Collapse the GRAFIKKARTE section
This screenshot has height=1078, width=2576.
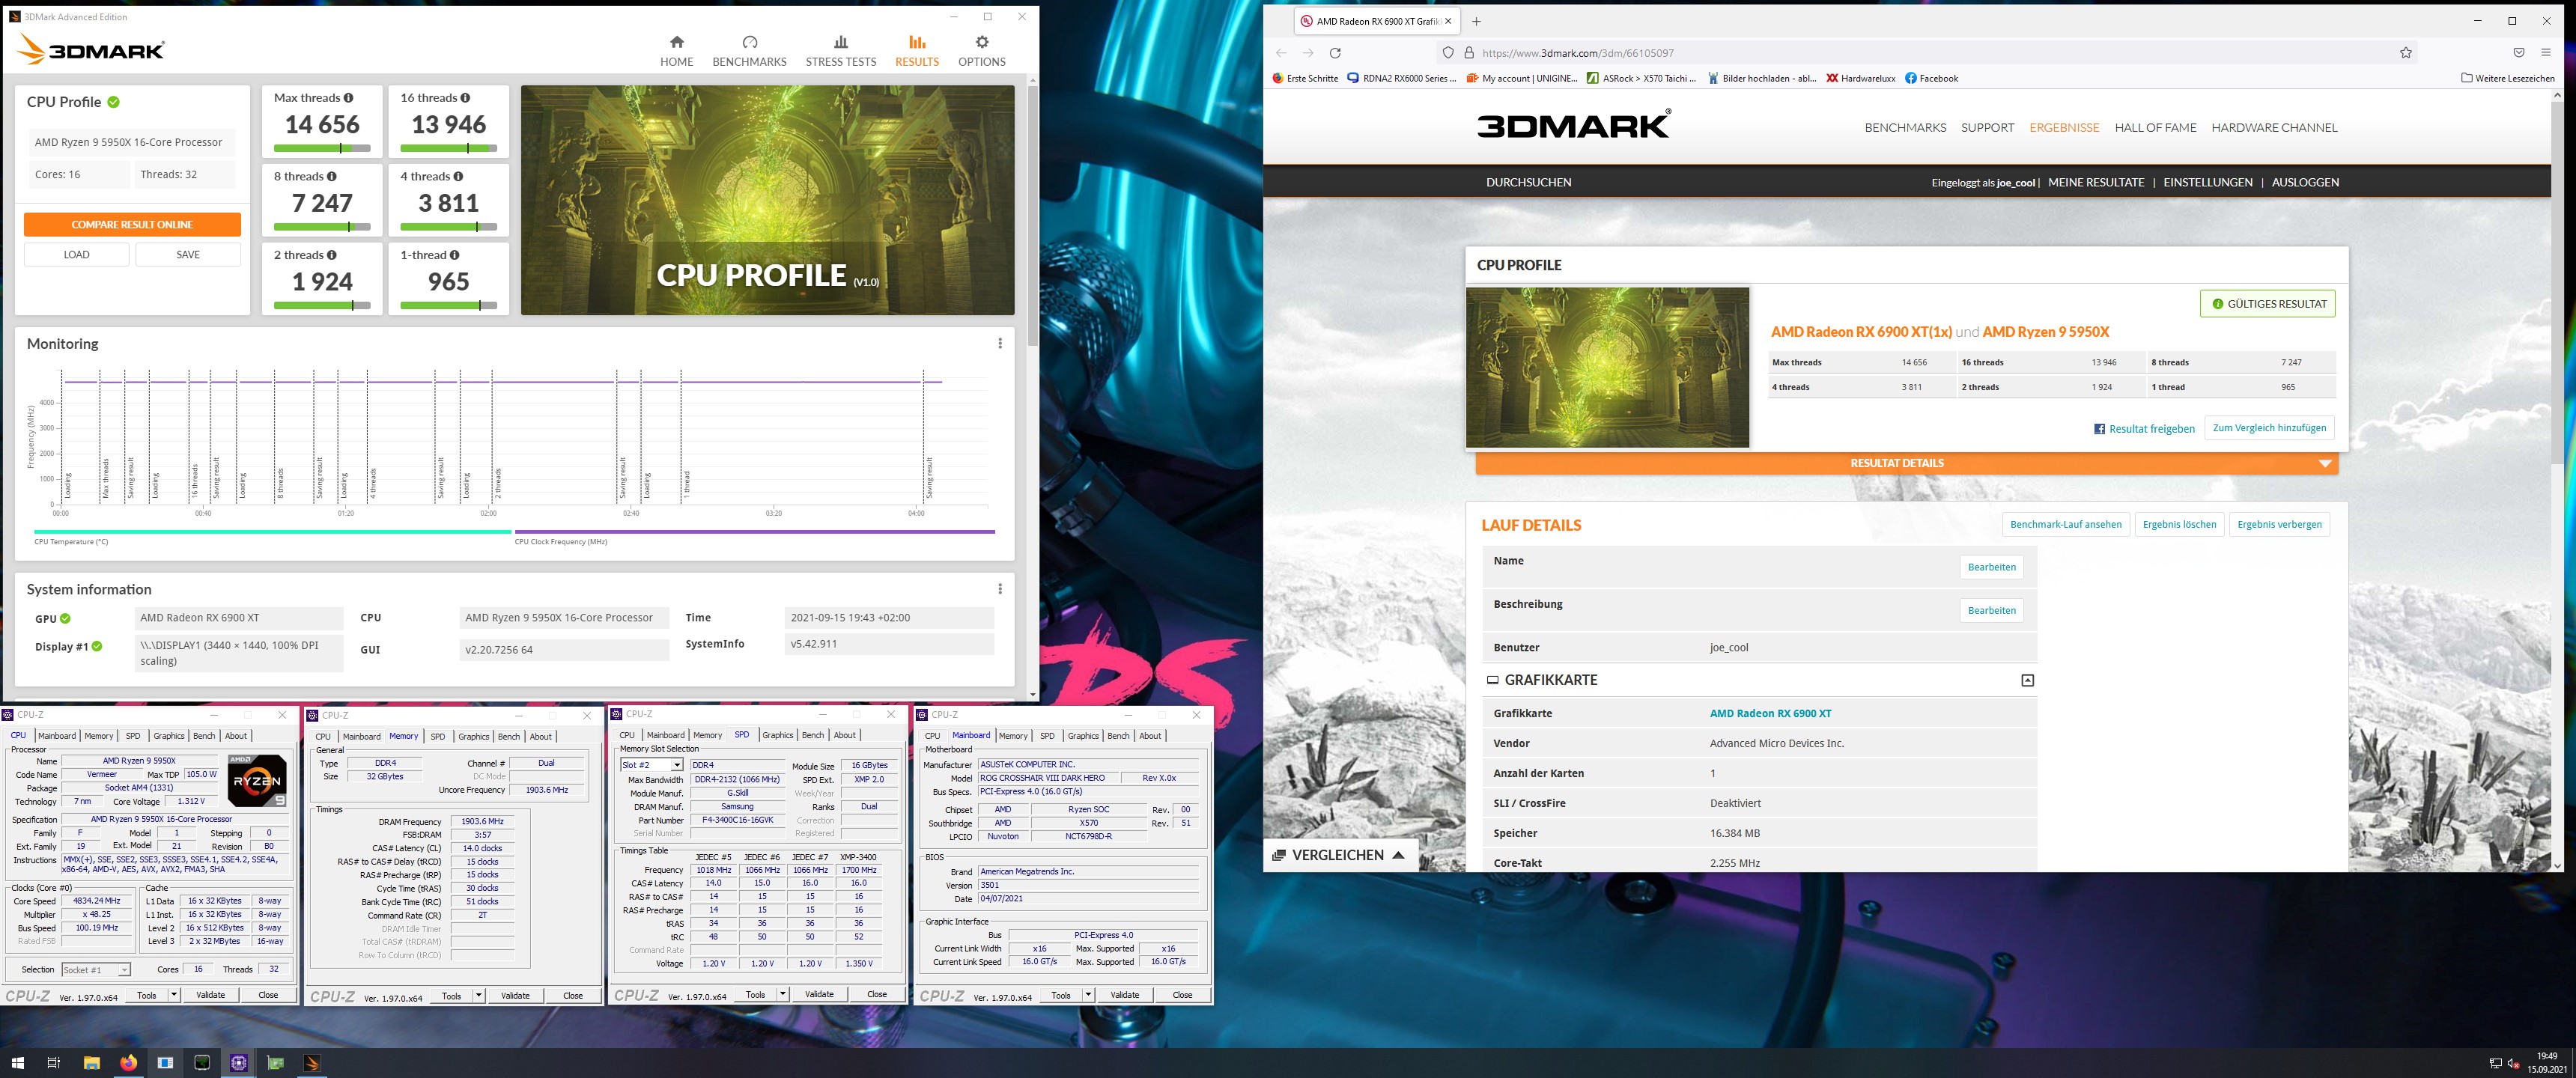(2027, 680)
